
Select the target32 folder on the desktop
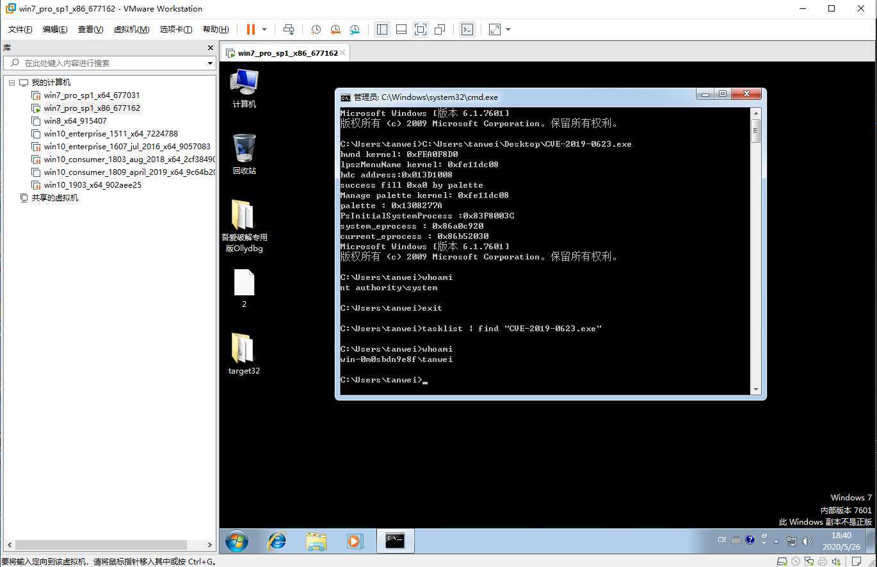(244, 354)
